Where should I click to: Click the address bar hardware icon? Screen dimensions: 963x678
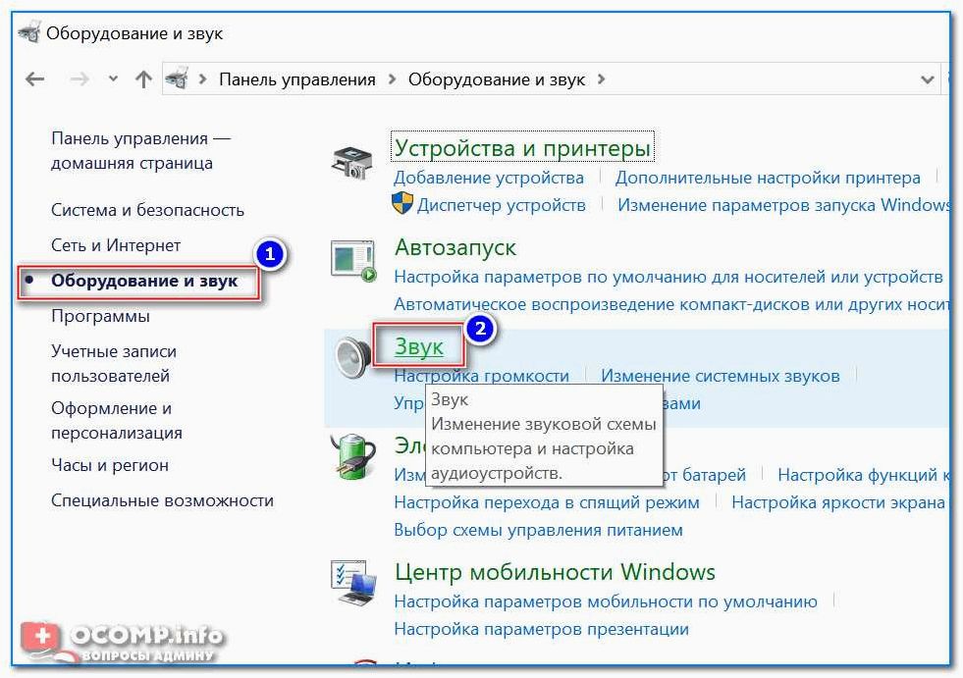pyautogui.click(x=177, y=79)
